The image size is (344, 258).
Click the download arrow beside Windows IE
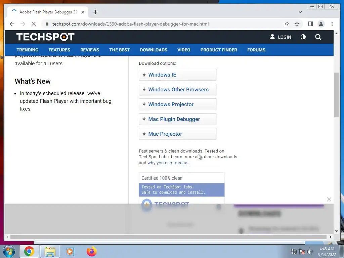click(x=144, y=75)
